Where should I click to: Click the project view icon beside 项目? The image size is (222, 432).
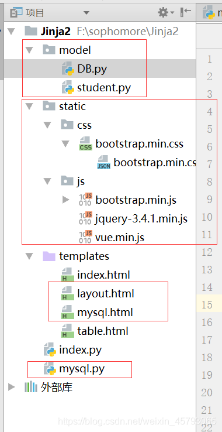[x=16, y=13]
